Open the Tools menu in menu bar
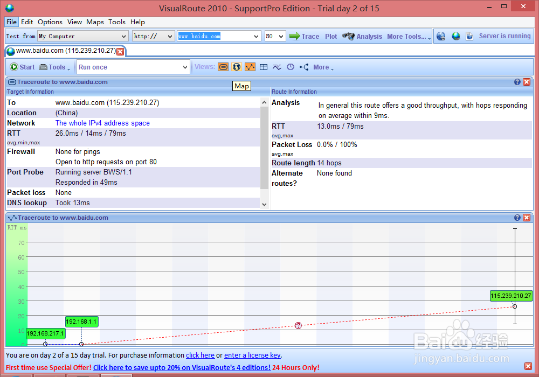Screen dimensions: 539x377 pyautogui.click(x=117, y=22)
